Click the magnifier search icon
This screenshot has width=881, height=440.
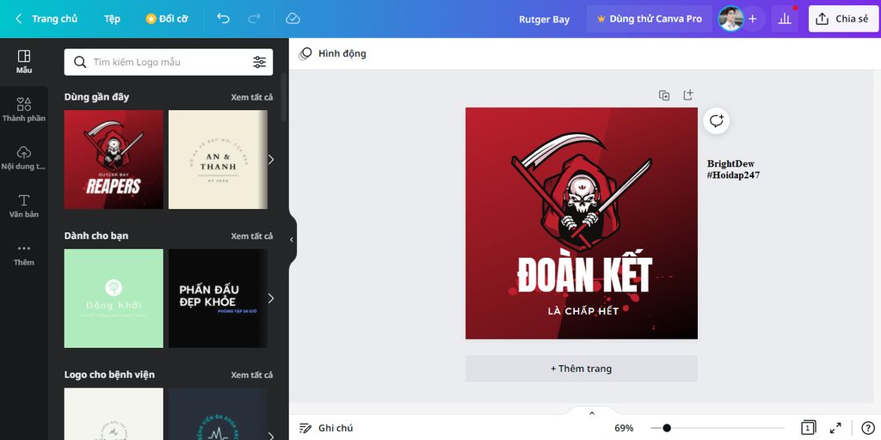coord(80,62)
